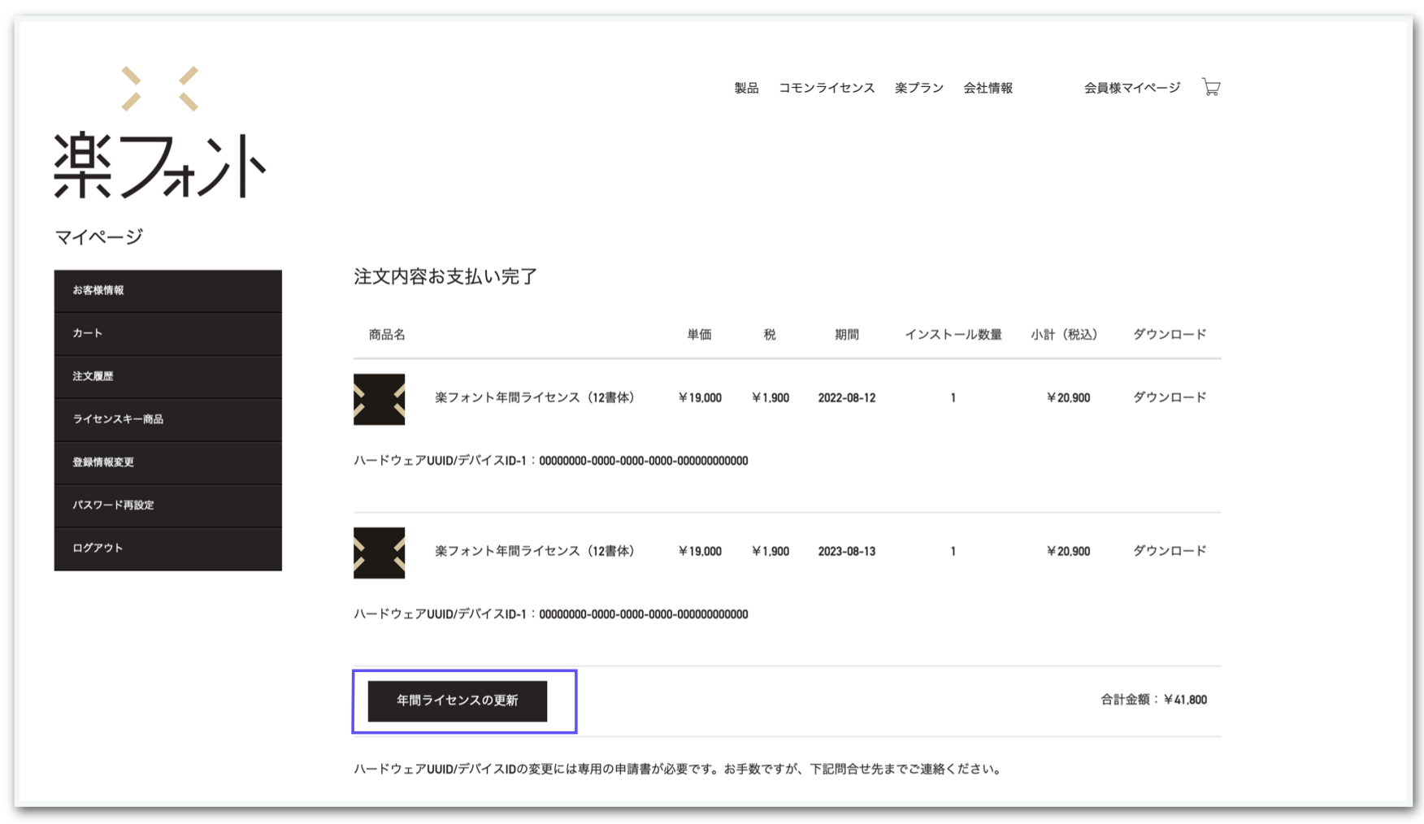Click ダウンロード for 2022-08-12 license
1424x824 pixels.
[1169, 397]
